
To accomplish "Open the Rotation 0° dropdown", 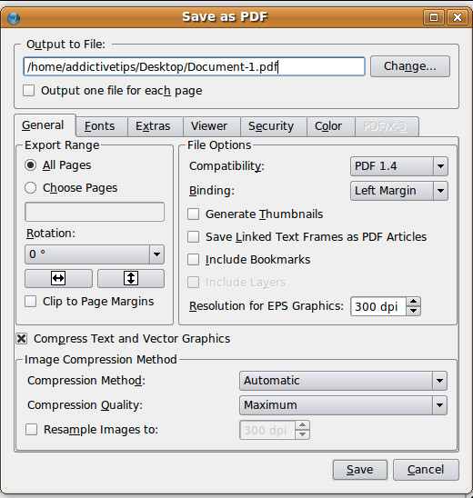I will [95, 254].
